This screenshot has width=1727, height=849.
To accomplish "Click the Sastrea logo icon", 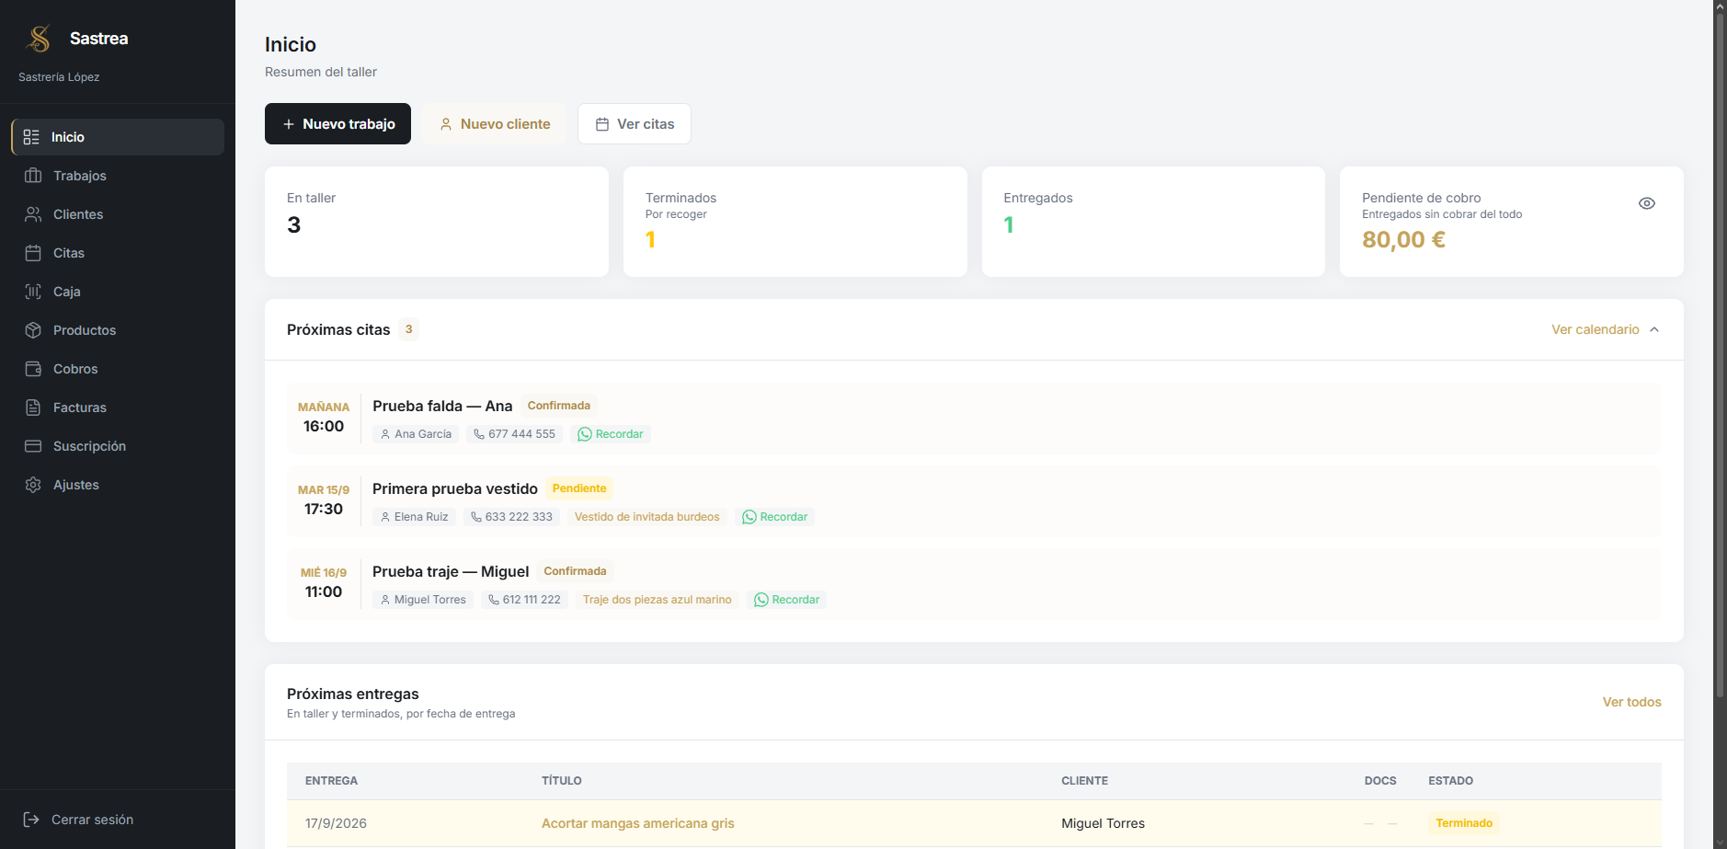I will (39, 39).
